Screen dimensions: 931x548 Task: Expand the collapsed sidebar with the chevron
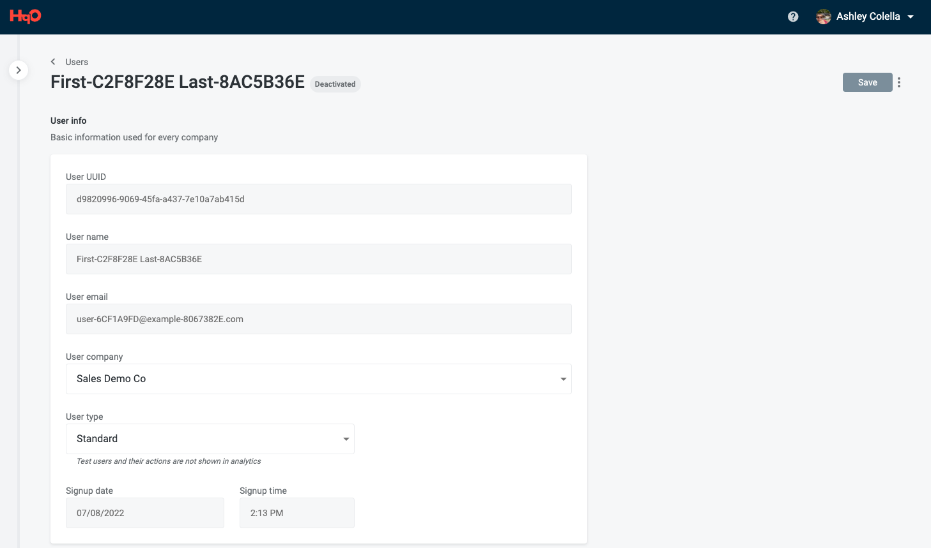[19, 70]
